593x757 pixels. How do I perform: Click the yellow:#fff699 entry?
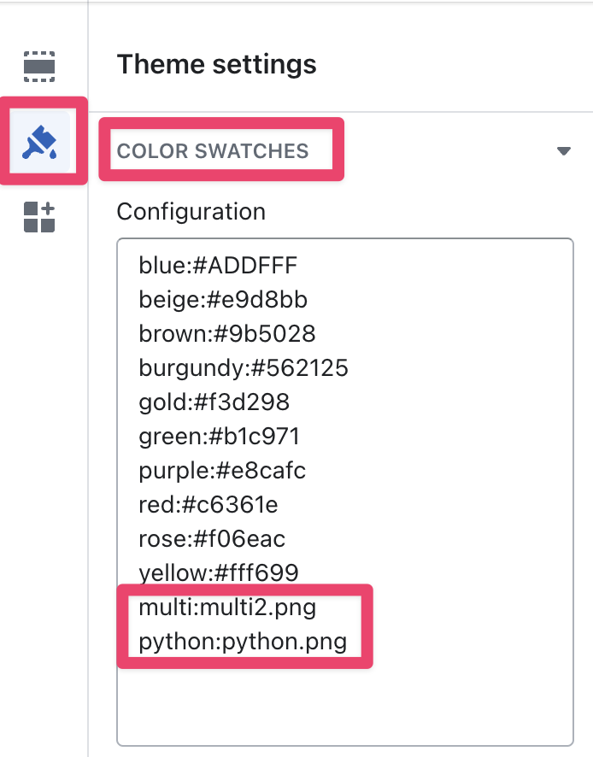tap(219, 573)
